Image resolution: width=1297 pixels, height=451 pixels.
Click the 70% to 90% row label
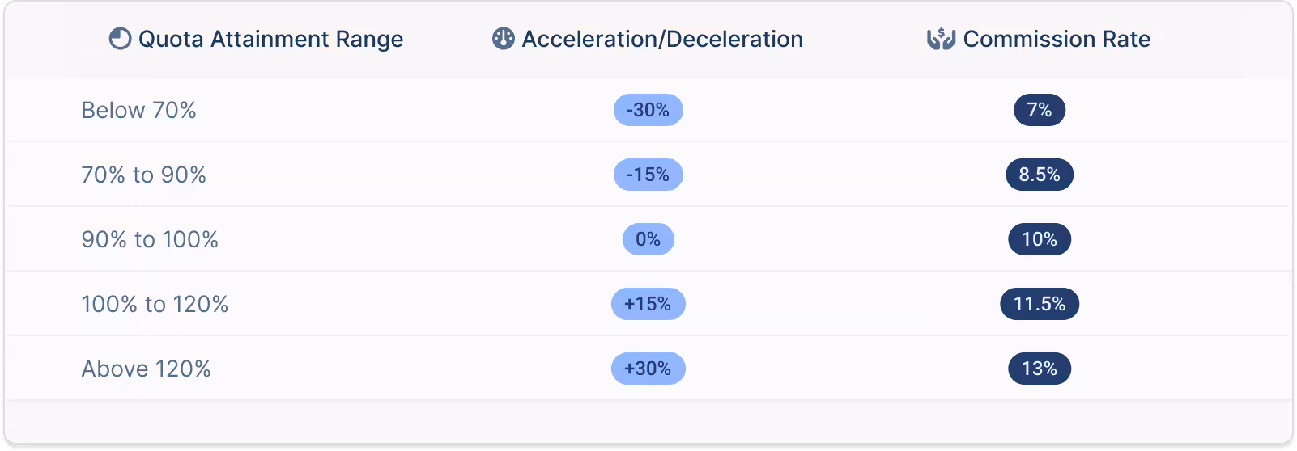point(143,175)
